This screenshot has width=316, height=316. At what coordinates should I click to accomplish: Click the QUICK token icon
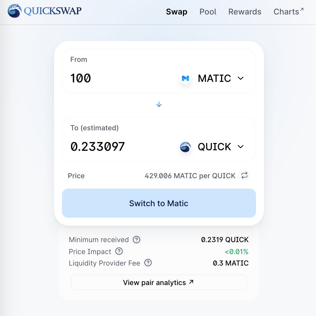point(185,147)
